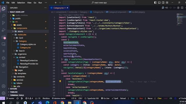Viewport: 186px width, 104px height.
Task: Click the synchronize changes status bar icon
Action: point(17,98)
